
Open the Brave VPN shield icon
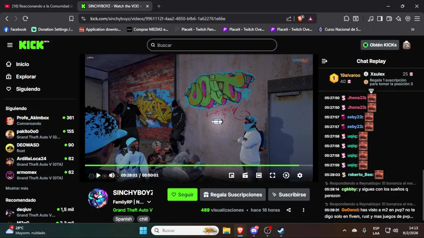408,19
